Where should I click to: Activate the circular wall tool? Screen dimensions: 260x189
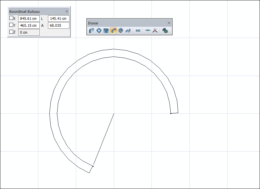[121, 31]
